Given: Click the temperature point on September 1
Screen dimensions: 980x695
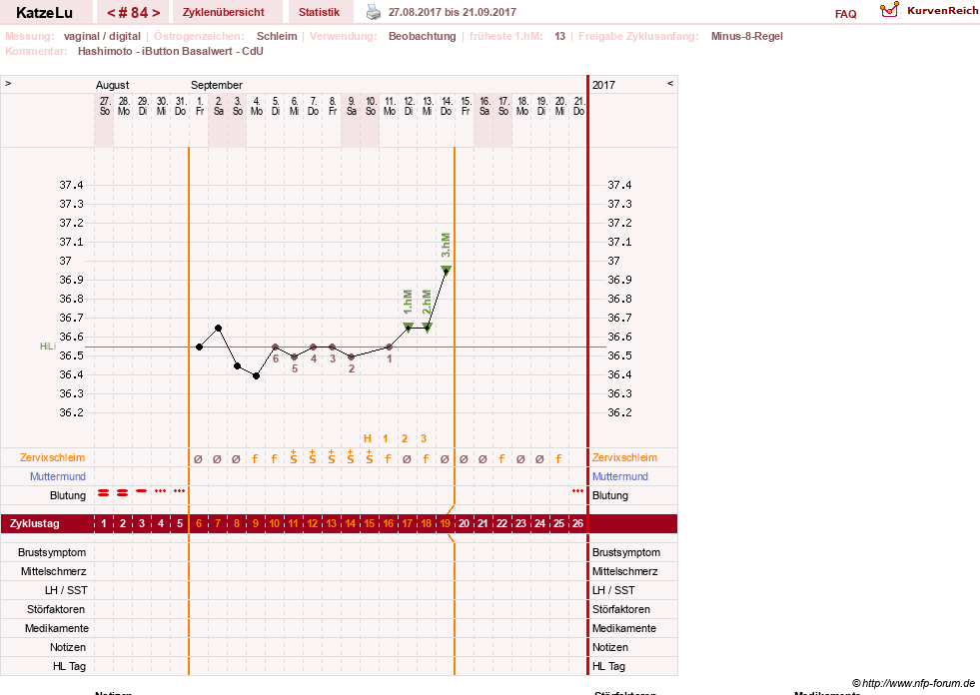Looking at the screenshot, I should pyautogui.click(x=200, y=347).
